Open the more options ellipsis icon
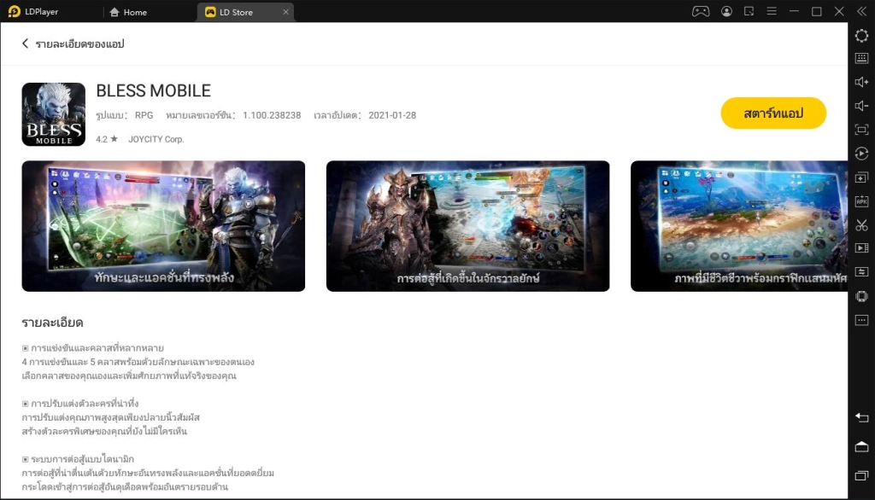This screenshot has height=500, width=875. coord(861,321)
